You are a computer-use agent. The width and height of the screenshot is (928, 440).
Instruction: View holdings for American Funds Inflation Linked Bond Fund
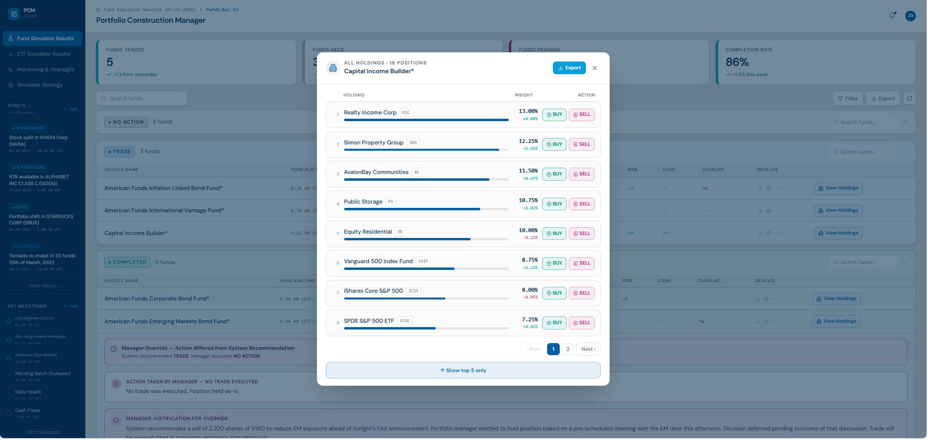tap(838, 189)
